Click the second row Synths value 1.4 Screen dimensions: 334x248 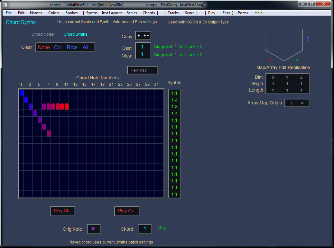[x=174, y=100]
